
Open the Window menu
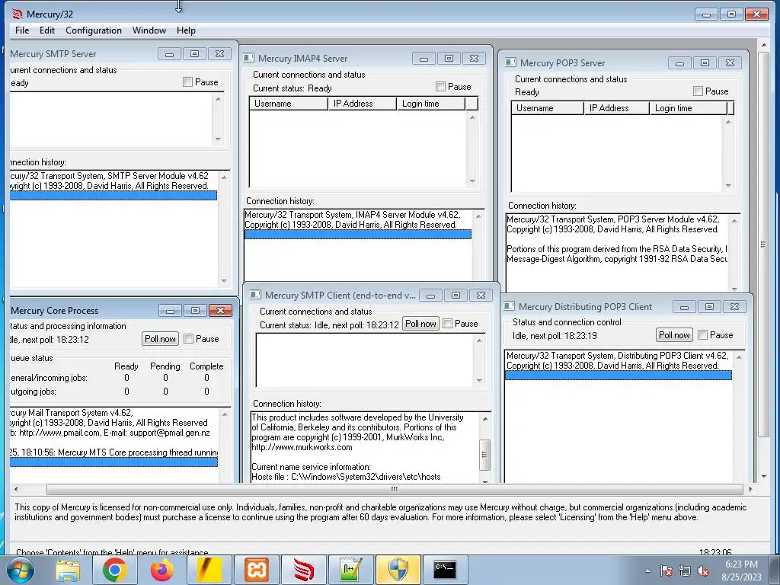pos(149,30)
